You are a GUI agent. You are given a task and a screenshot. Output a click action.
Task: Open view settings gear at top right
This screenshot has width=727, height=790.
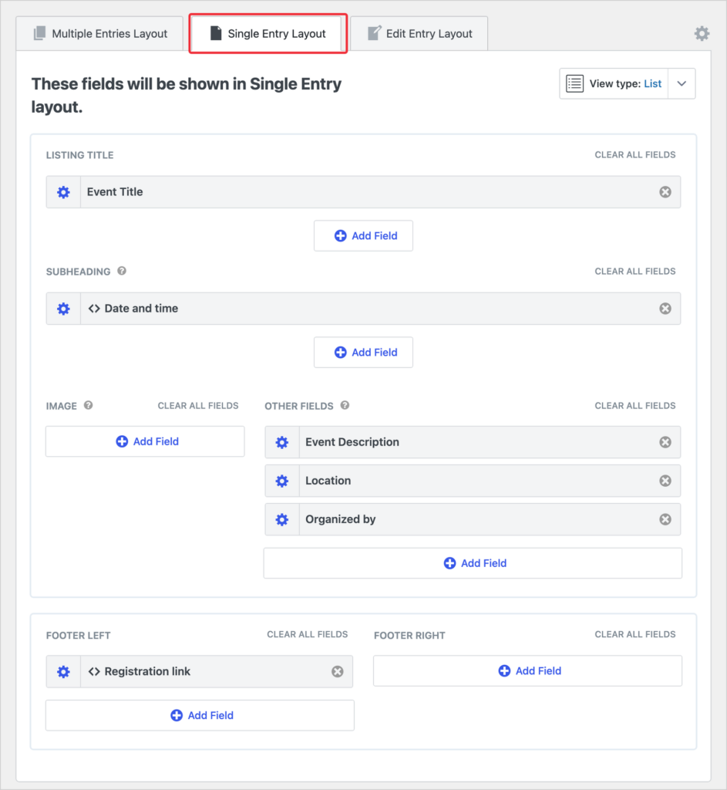click(x=702, y=34)
